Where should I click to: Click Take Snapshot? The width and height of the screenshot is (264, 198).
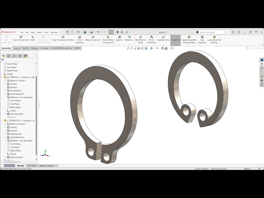(202, 40)
